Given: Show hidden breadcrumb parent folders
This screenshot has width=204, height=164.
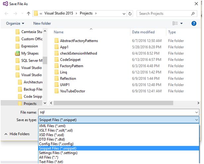Looking at the screenshot, I should coord(41,14).
